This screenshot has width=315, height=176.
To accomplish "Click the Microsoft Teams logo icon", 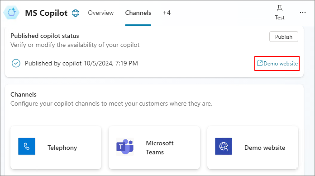I will click(125, 147).
